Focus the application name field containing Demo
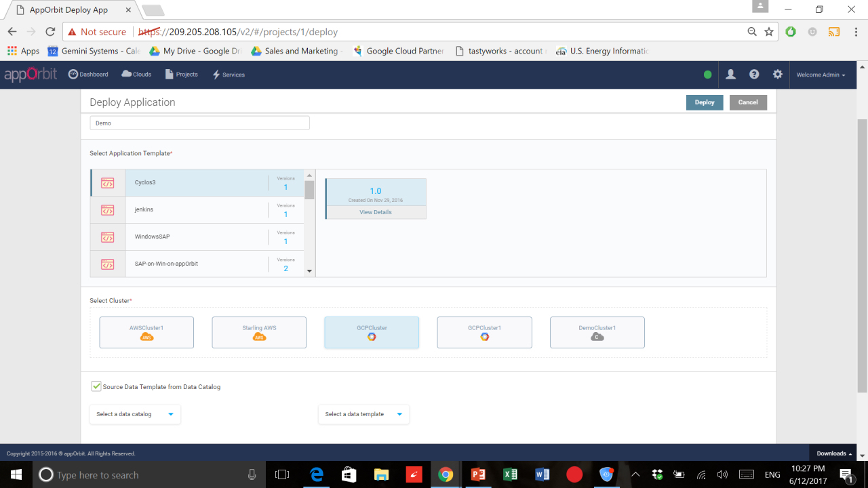The height and width of the screenshot is (488, 868). (199, 123)
